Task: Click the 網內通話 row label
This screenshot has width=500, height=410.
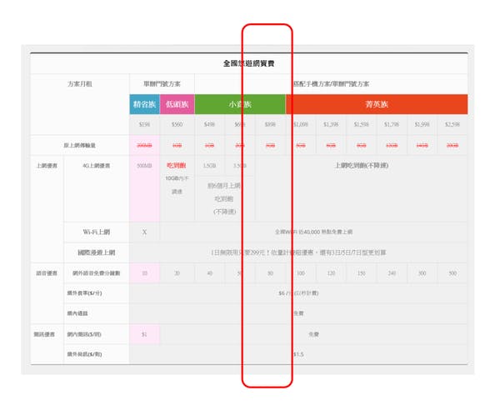Action: point(77,313)
